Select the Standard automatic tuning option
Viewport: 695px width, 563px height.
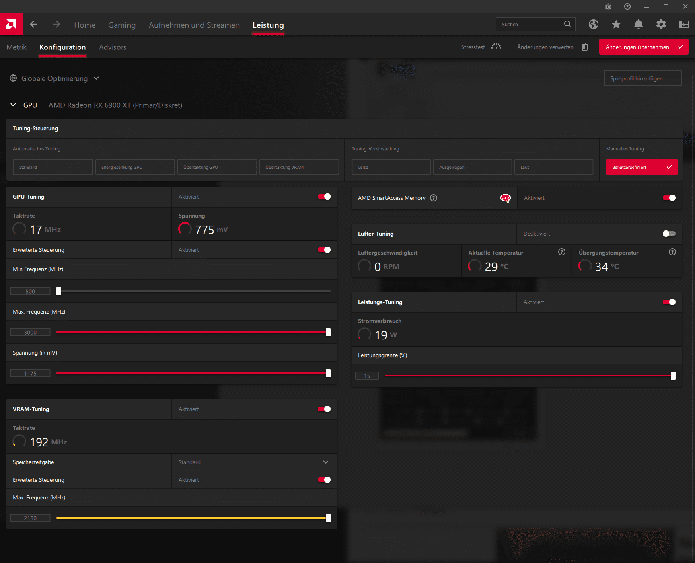[x=53, y=167]
